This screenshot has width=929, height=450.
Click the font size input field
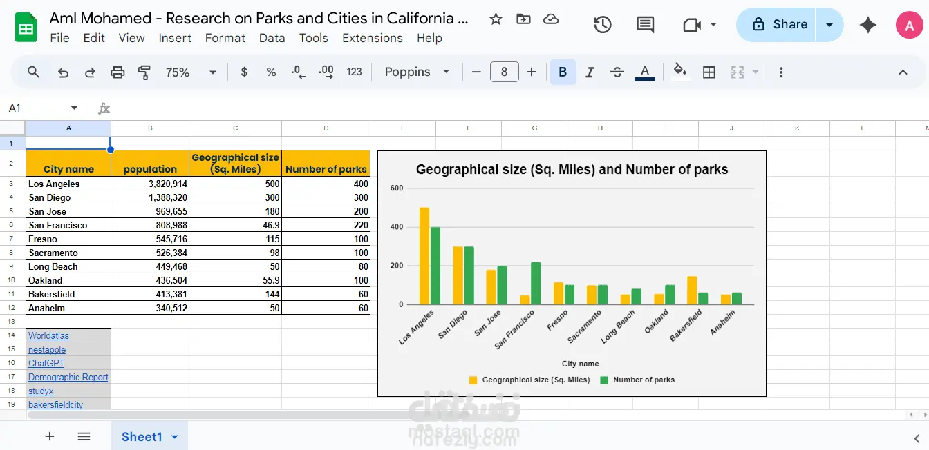click(x=504, y=72)
